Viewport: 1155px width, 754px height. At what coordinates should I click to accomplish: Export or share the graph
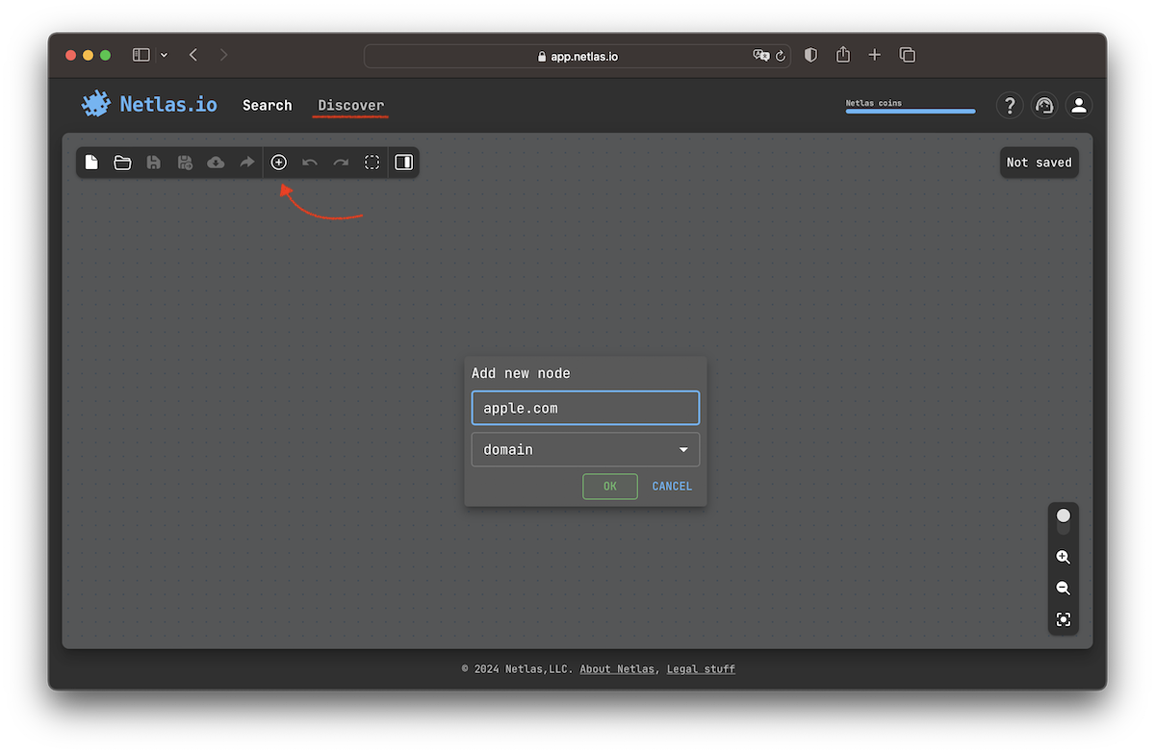[x=246, y=162]
